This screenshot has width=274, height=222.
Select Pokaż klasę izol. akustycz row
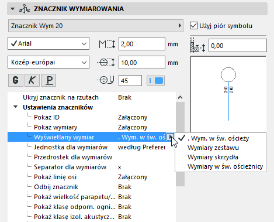92,217
